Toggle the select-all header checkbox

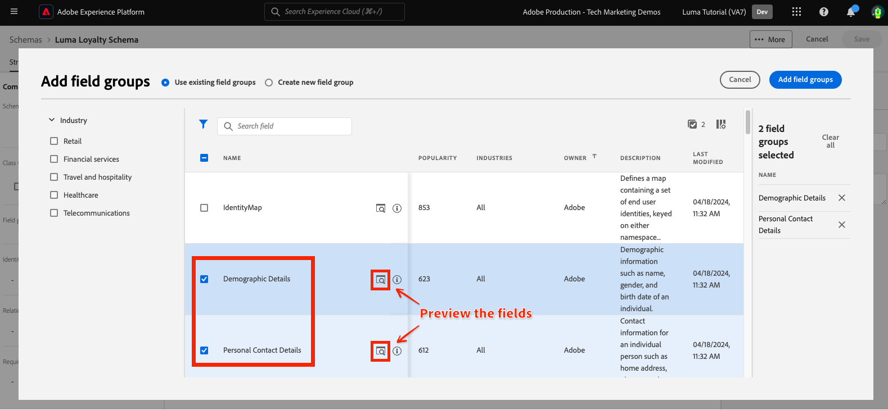pyautogui.click(x=204, y=158)
